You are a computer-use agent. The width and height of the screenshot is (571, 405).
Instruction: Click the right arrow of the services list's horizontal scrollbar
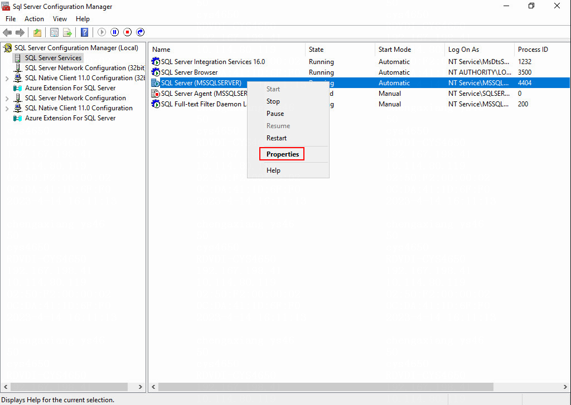[565, 387]
